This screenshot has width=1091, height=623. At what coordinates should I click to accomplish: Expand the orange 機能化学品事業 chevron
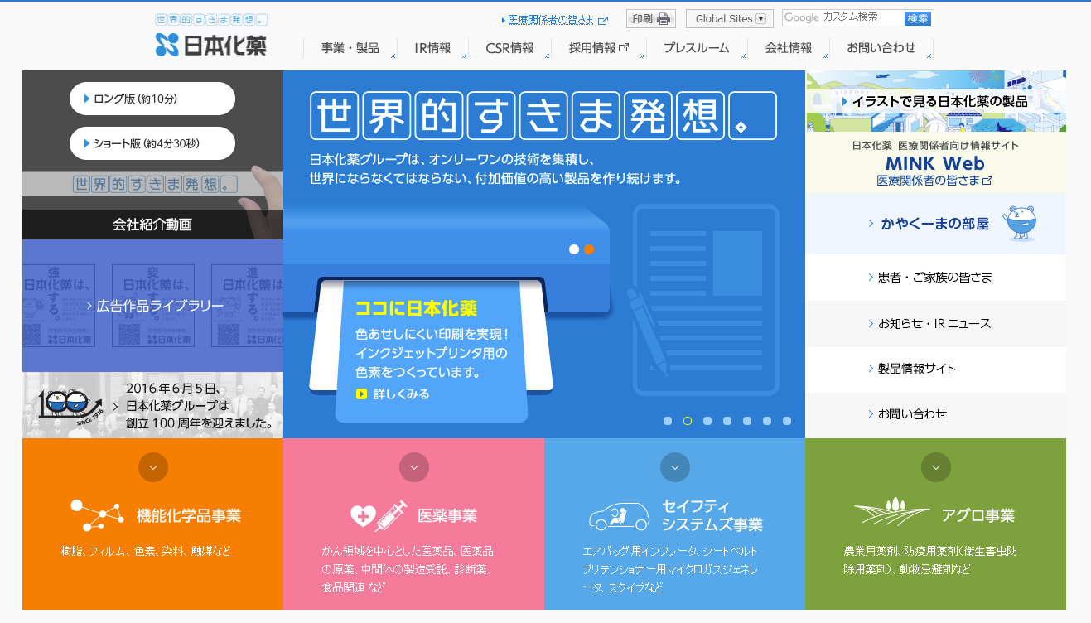(153, 467)
